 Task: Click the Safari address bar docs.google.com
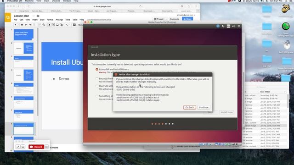[x=102, y=6]
